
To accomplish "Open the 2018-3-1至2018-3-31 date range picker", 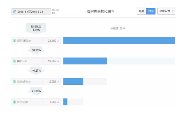I will (x=31, y=12).
